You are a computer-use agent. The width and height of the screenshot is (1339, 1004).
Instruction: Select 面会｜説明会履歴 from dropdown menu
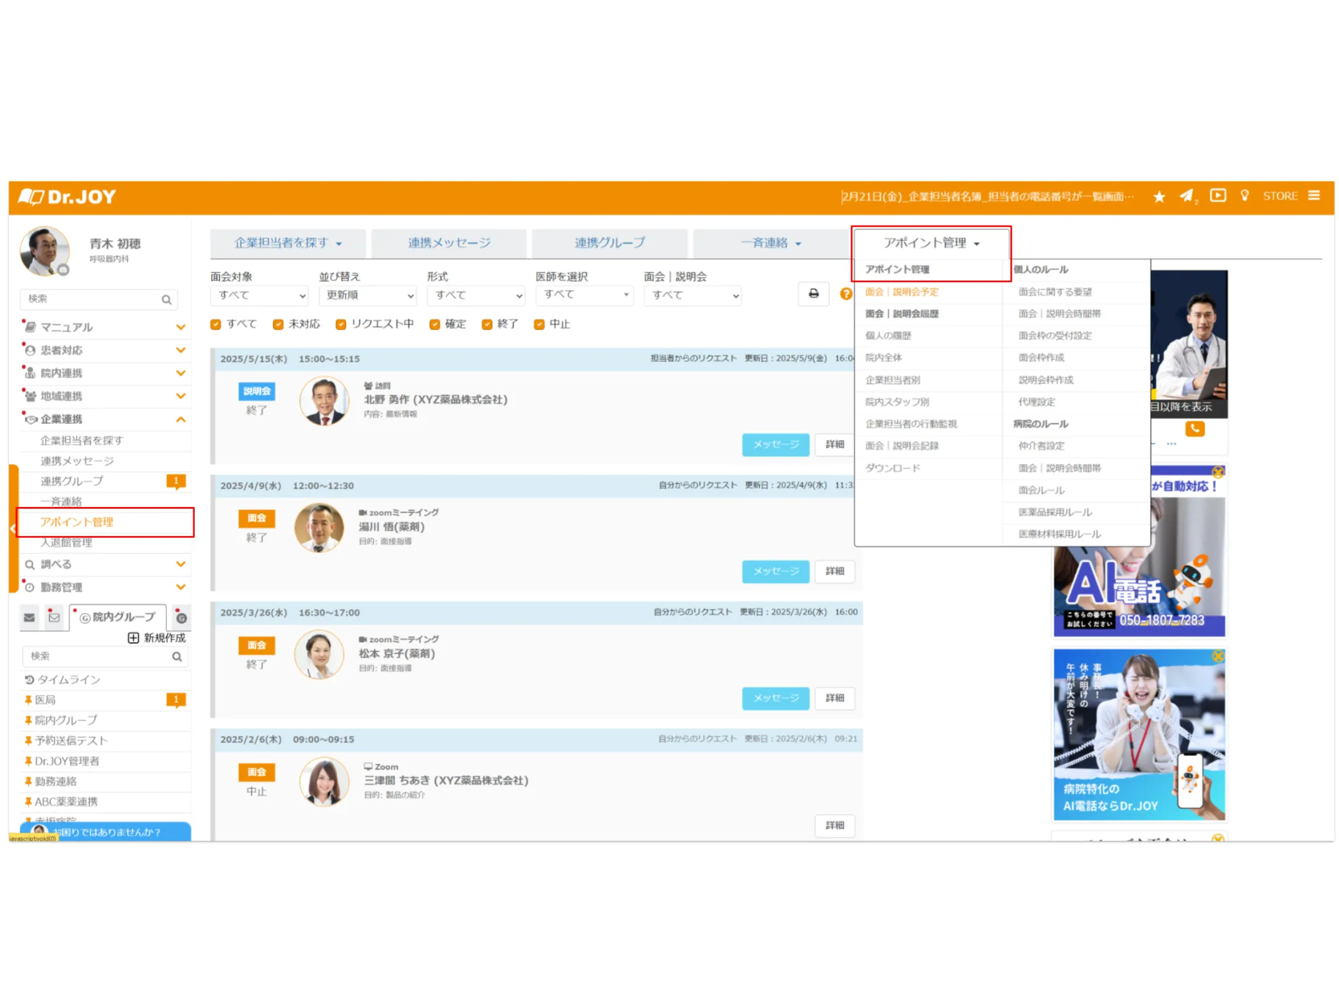point(901,314)
